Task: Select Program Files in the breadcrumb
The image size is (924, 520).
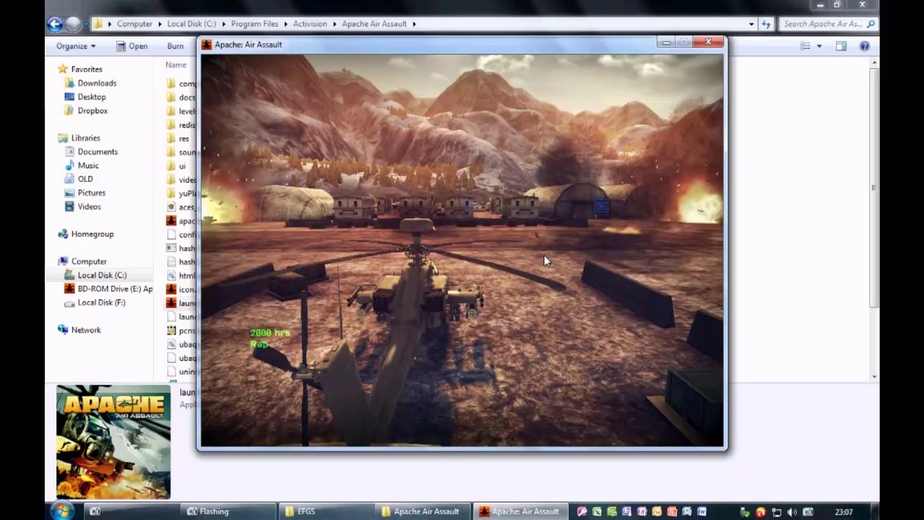Action: [255, 24]
